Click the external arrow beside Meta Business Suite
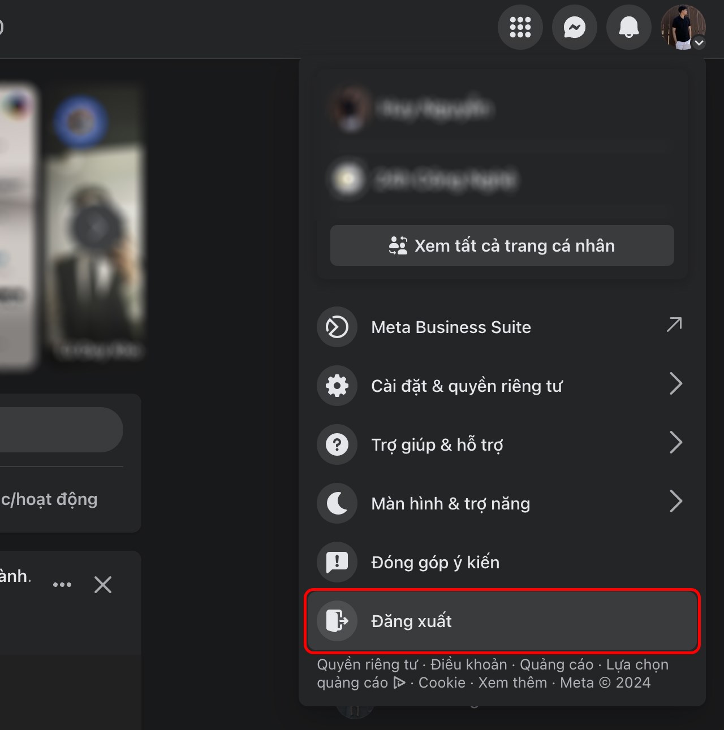The height and width of the screenshot is (730, 724). click(674, 325)
